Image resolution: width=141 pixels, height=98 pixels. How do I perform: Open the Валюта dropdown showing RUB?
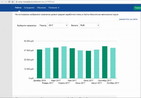point(89,25)
